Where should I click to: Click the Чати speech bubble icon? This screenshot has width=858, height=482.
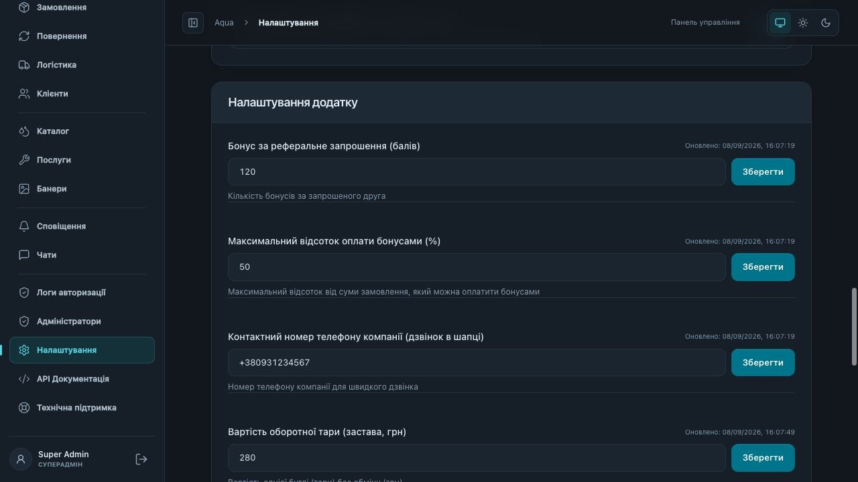pos(24,255)
